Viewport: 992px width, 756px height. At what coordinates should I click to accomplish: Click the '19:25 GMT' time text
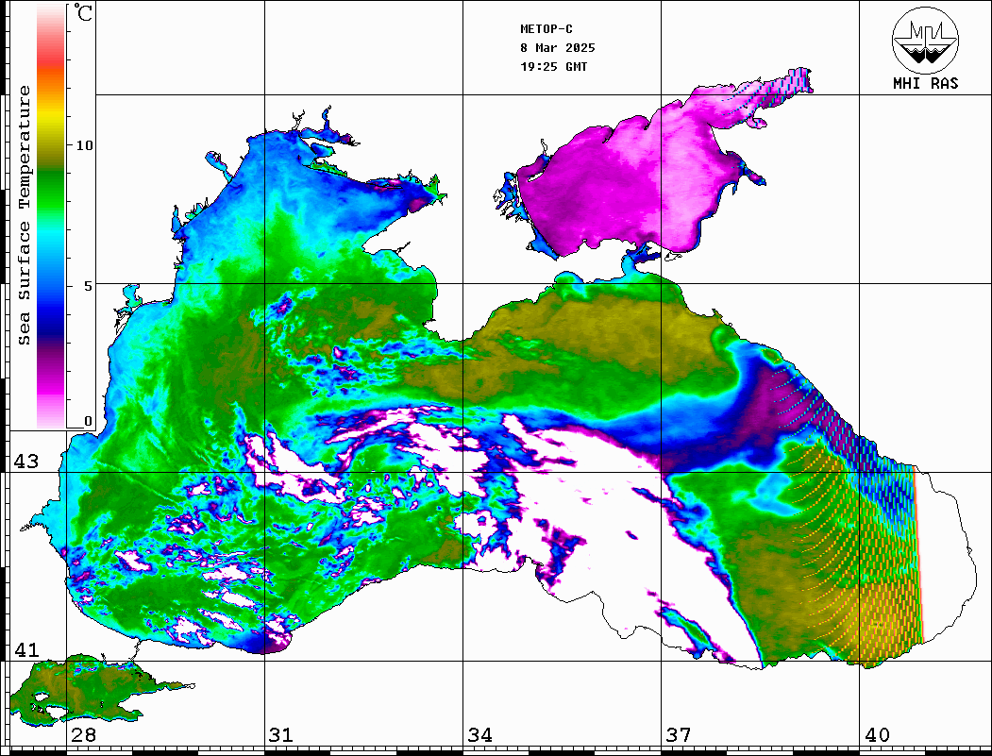[x=553, y=67]
